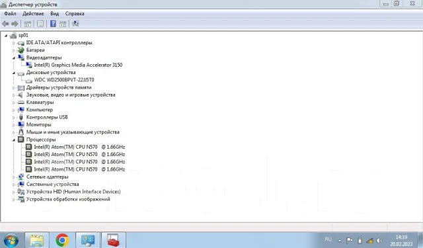Open the Файл menu
Viewport: 423px width, 248px height.
click(10, 13)
